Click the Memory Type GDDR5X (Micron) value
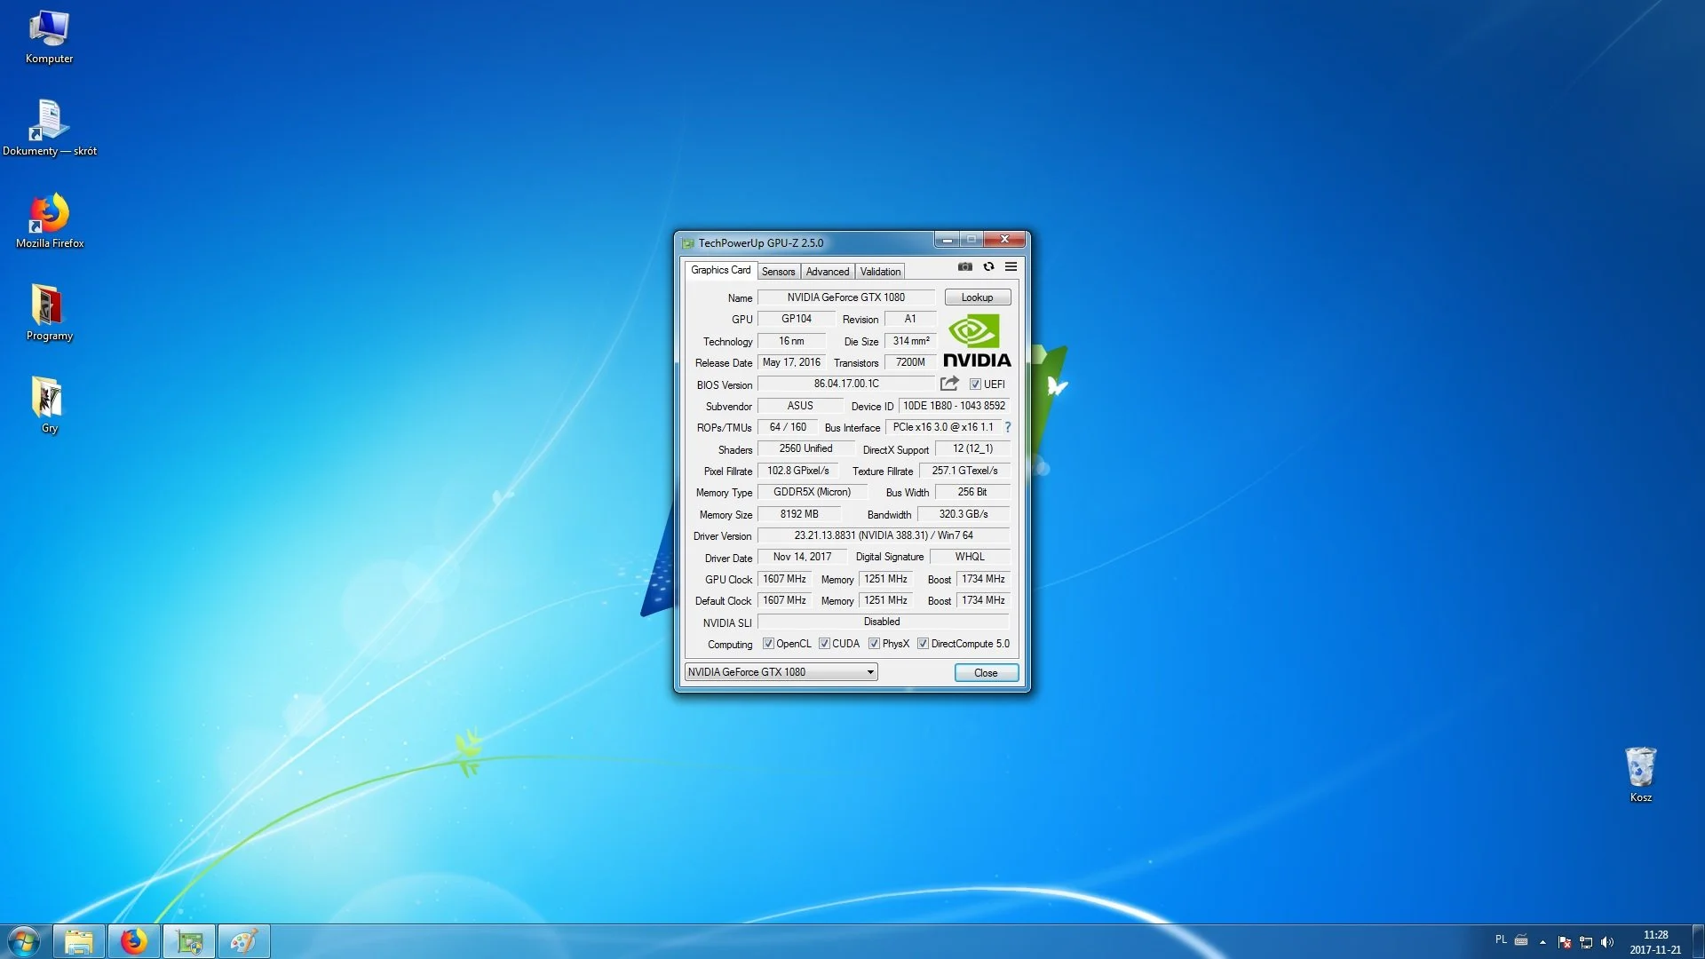Image resolution: width=1705 pixels, height=959 pixels. tap(812, 492)
